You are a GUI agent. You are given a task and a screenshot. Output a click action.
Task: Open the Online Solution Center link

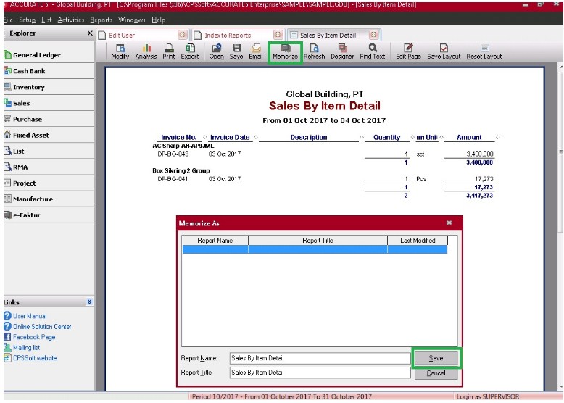pyautogui.click(x=42, y=327)
